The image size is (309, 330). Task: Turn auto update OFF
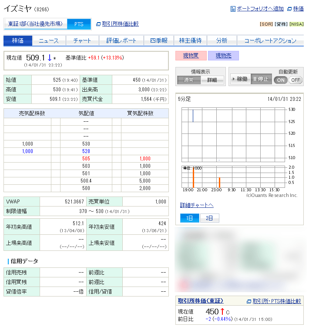pos(296,80)
